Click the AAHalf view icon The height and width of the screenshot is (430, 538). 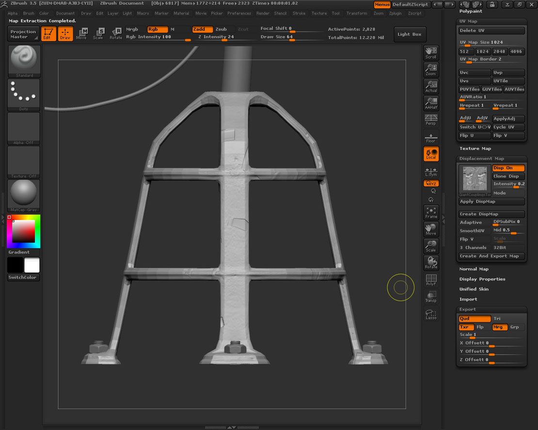pyautogui.click(x=431, y=103)
